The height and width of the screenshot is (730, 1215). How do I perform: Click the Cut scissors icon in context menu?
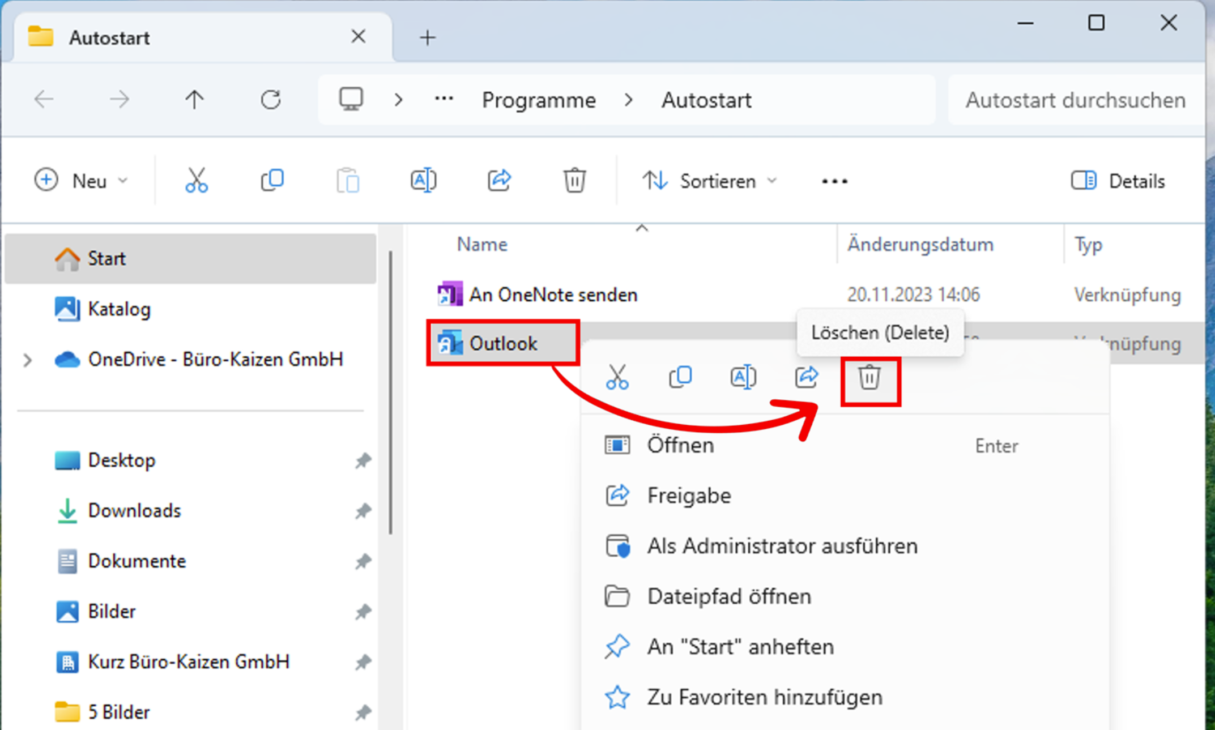(x=617, y=378)
